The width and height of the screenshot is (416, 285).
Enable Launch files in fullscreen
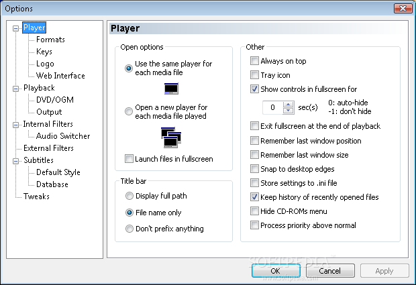tap(129, 159)
